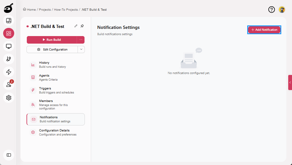Open the Configuration Details menu item
This screenshot has width=292, height=165.
click(x=56, y=132)
